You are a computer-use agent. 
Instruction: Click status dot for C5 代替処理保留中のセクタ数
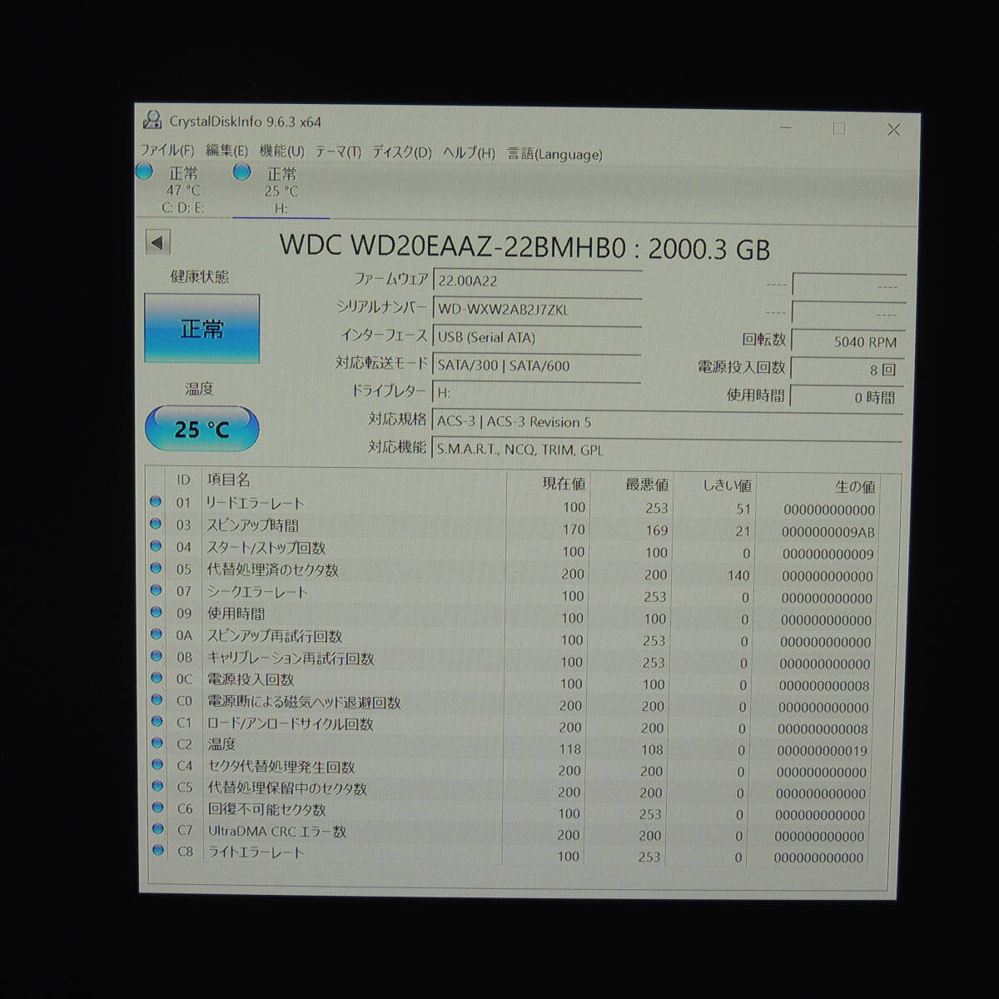157,787
